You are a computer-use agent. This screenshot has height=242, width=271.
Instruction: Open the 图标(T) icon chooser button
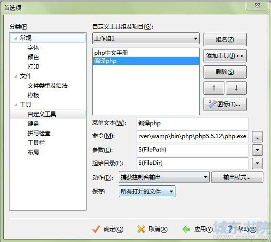(225, 104)
